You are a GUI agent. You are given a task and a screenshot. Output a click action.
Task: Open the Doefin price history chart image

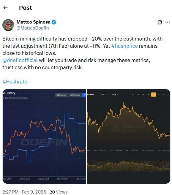pyautogui.click(x=44, y=136)
